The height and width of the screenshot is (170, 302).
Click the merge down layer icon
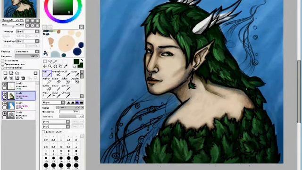(x=11, y=78)
